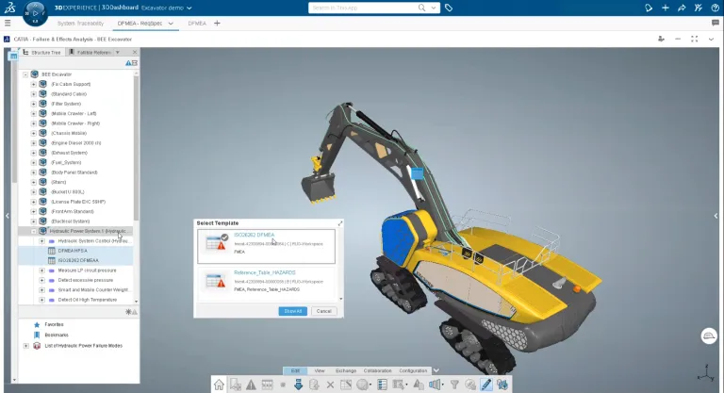Image resolution: width=724 pixels, height=393 pixels.
Task: Open the compass play button at top left
Action: pos(35,13)
